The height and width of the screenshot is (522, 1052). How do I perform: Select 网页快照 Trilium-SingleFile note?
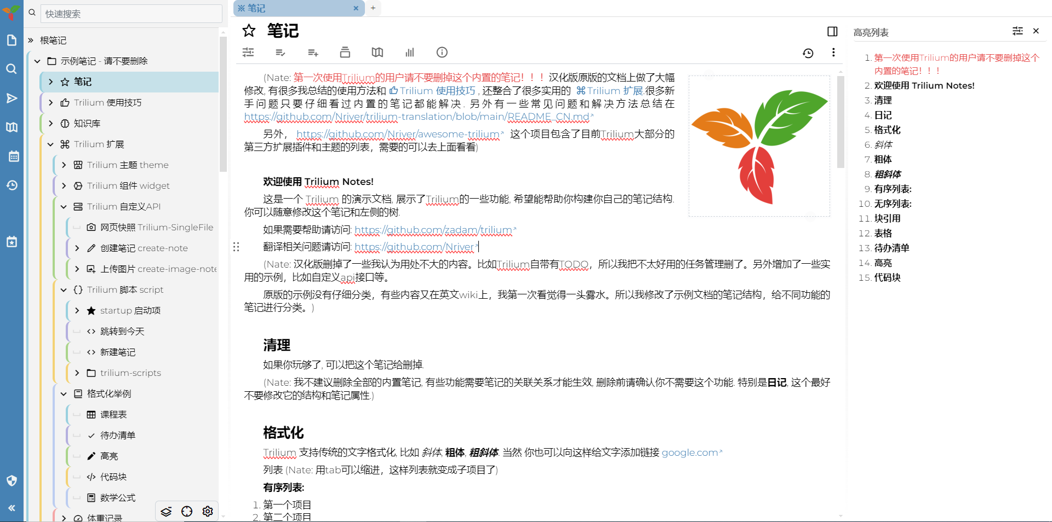[156, 228]
